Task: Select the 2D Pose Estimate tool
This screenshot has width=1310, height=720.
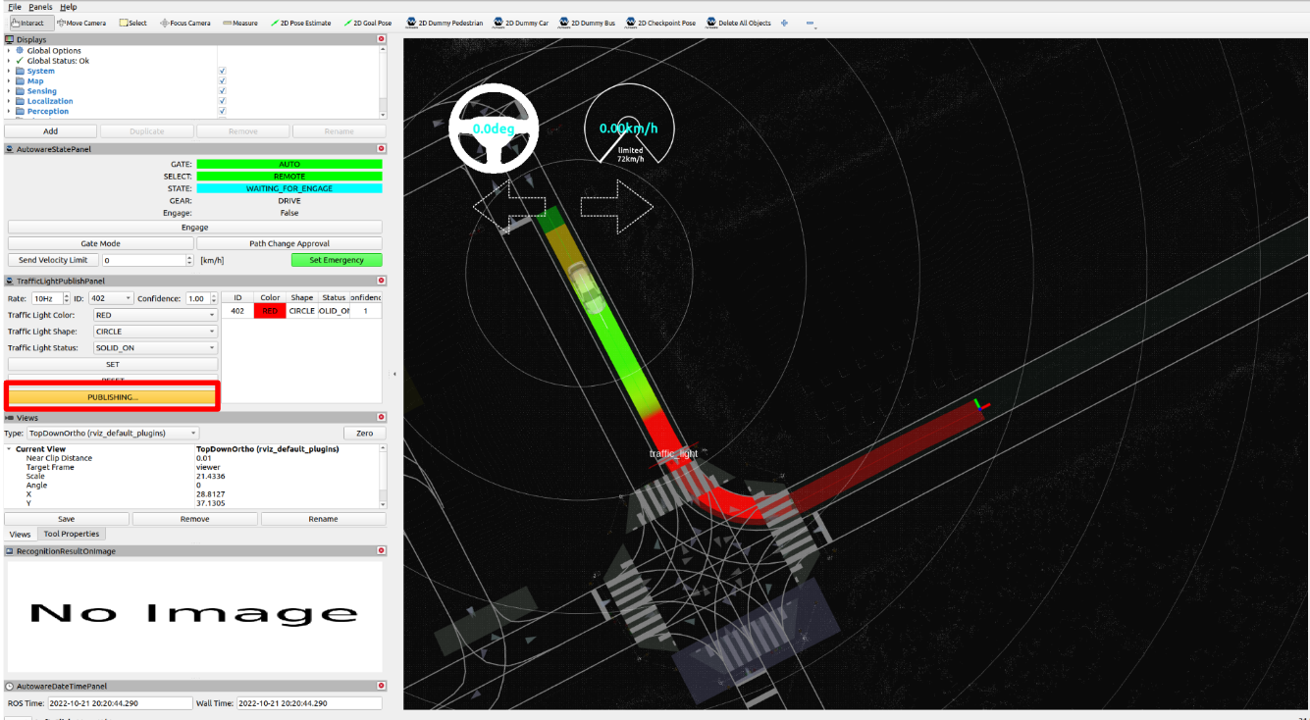Action: [x=301, y=23]
